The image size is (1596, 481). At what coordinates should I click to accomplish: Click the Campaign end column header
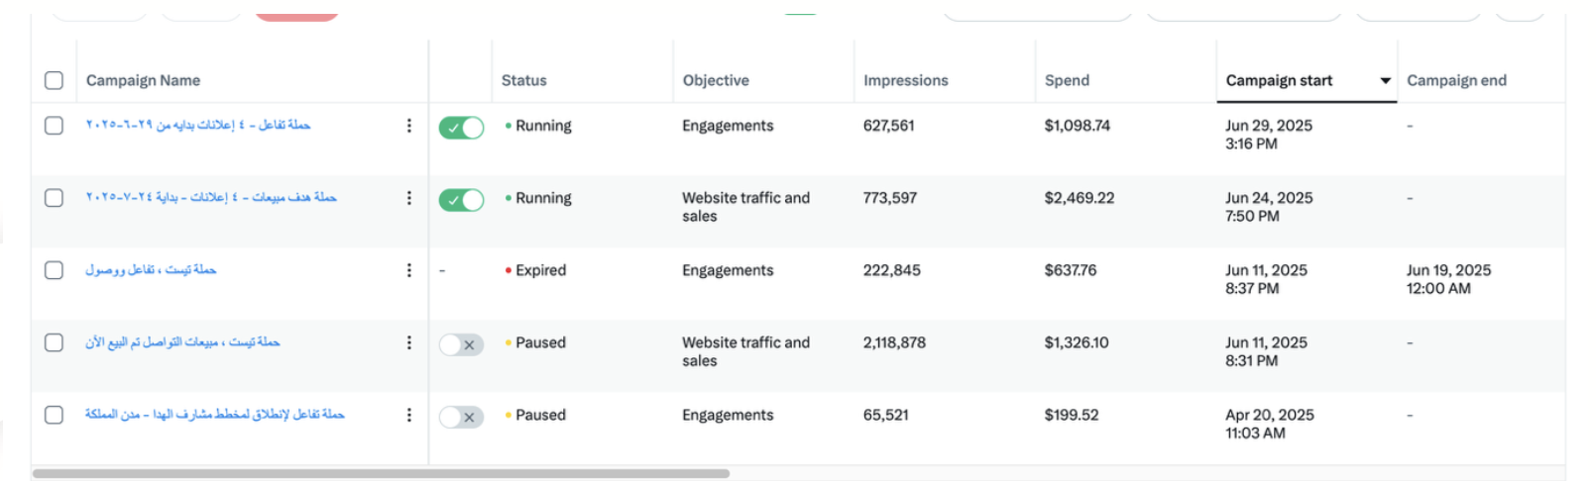tap(1456, 80)
